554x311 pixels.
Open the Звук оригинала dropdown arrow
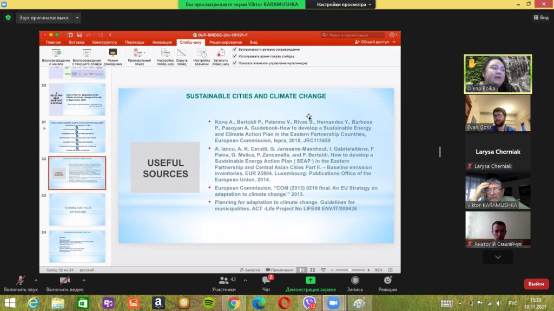pyautogui.click(x=77, y=18)
